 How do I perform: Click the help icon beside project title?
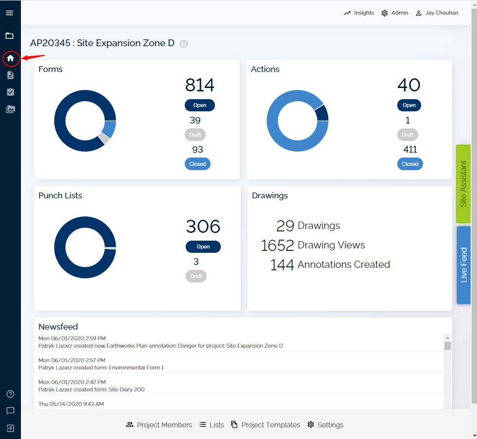(x=184, y=44)
